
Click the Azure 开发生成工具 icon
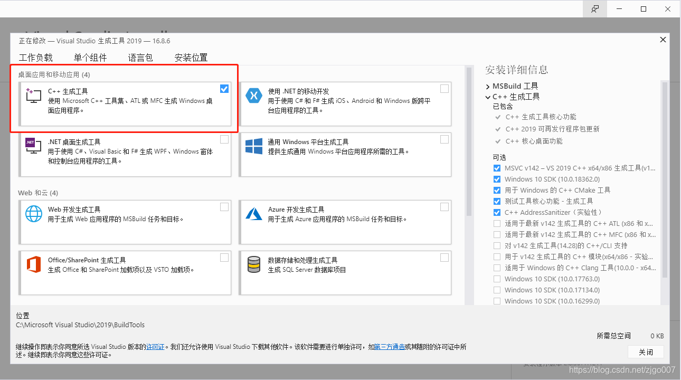(254, 214)
